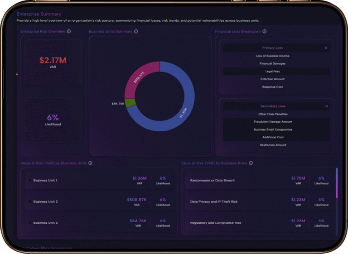Image resolution: width=348 pixels, height=254 pixels.
Task: Click info icon beside VaR by Business Risks
Action: click(251, 163)
